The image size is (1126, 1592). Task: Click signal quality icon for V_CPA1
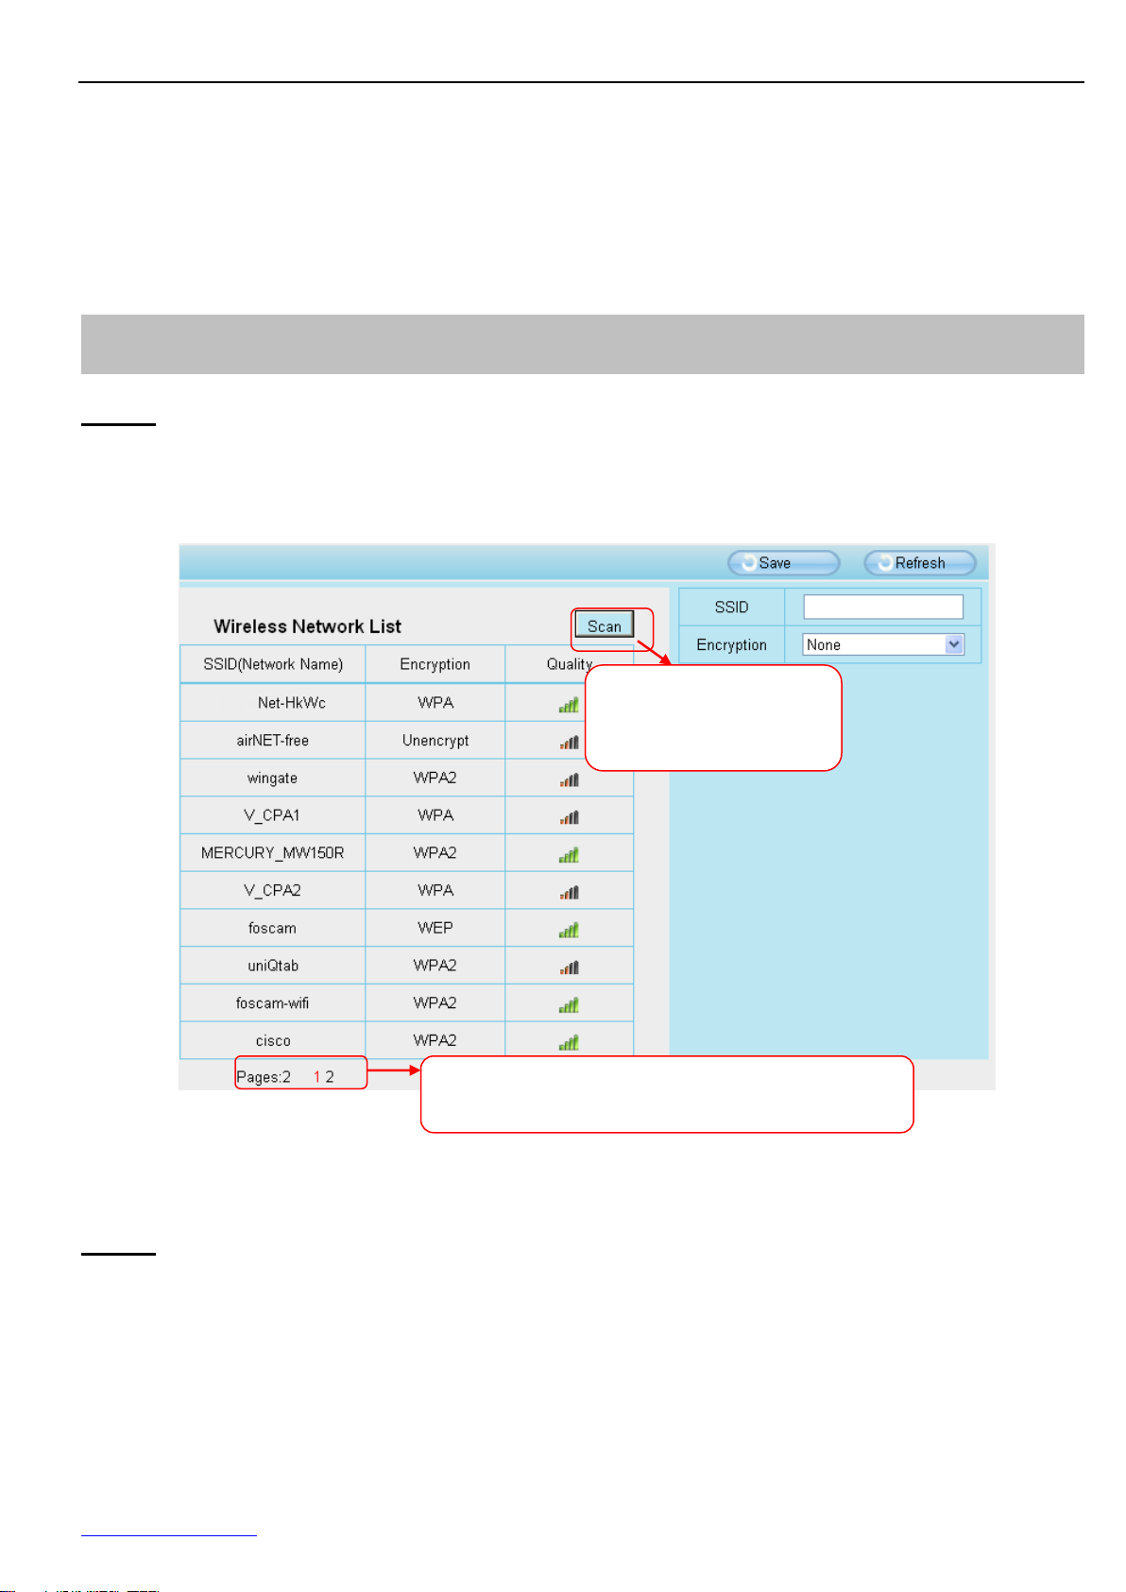pos(569,816)
